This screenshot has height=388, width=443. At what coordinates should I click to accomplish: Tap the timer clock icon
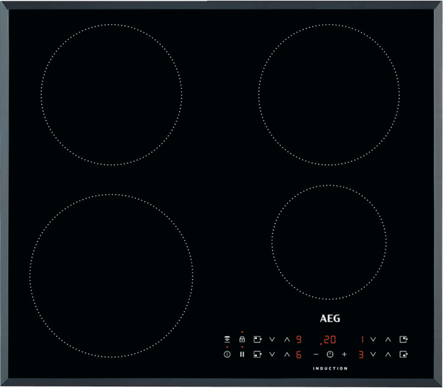[330, 354]
